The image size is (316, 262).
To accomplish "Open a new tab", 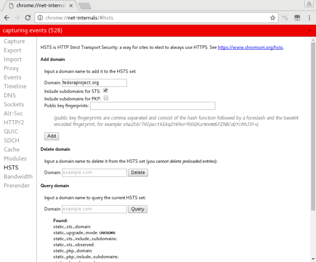I will point(85,6).
